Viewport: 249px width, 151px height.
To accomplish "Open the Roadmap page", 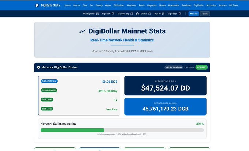I will (187, 5).
